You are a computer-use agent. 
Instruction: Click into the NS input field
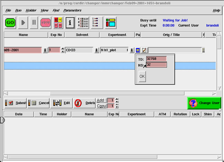(x=157, y=64)
